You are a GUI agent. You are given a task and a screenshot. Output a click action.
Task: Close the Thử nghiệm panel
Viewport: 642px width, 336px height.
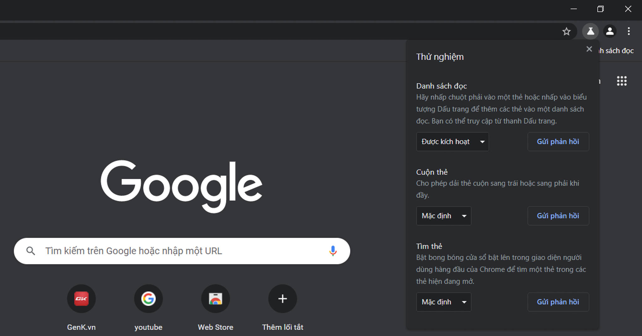click(589, 49)
